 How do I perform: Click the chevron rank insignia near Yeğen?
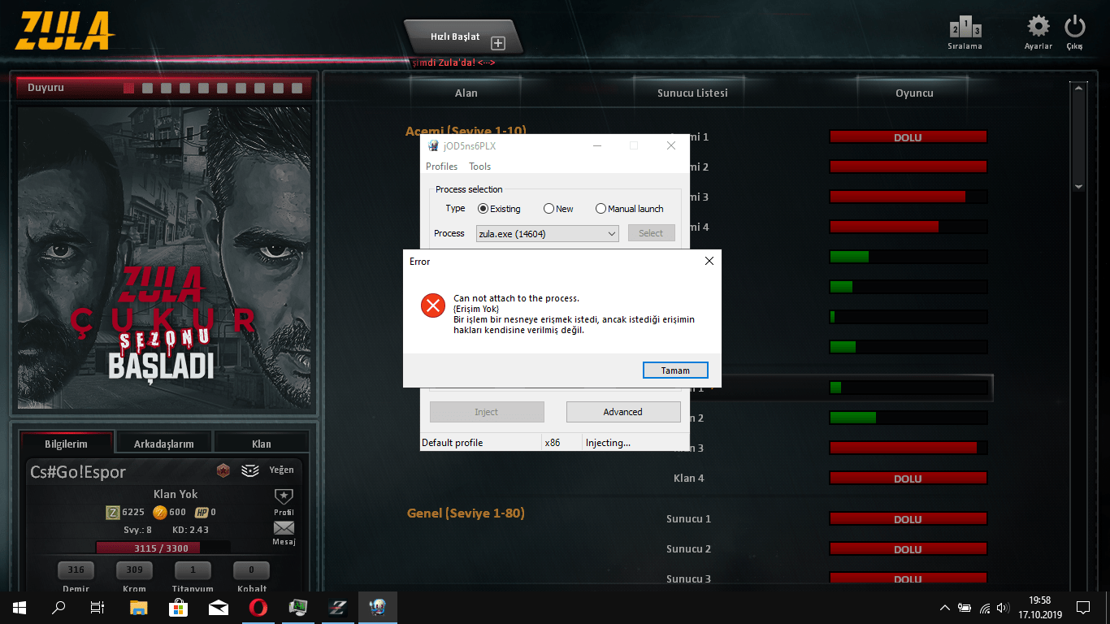point(250,470)
